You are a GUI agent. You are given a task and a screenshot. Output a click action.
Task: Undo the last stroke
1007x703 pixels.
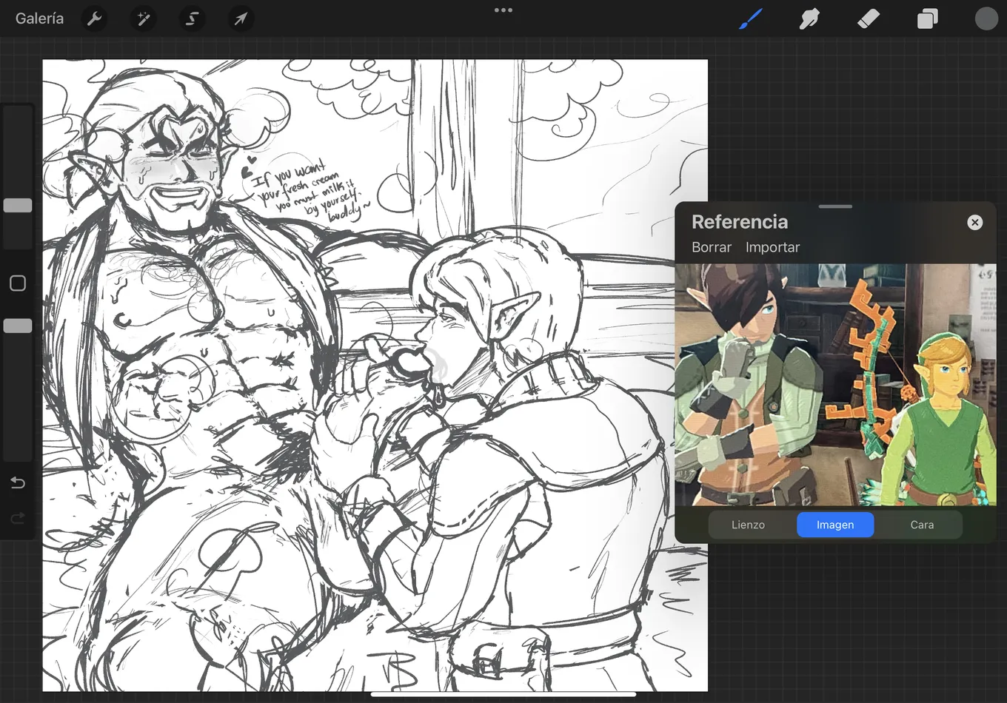(18, 483)
